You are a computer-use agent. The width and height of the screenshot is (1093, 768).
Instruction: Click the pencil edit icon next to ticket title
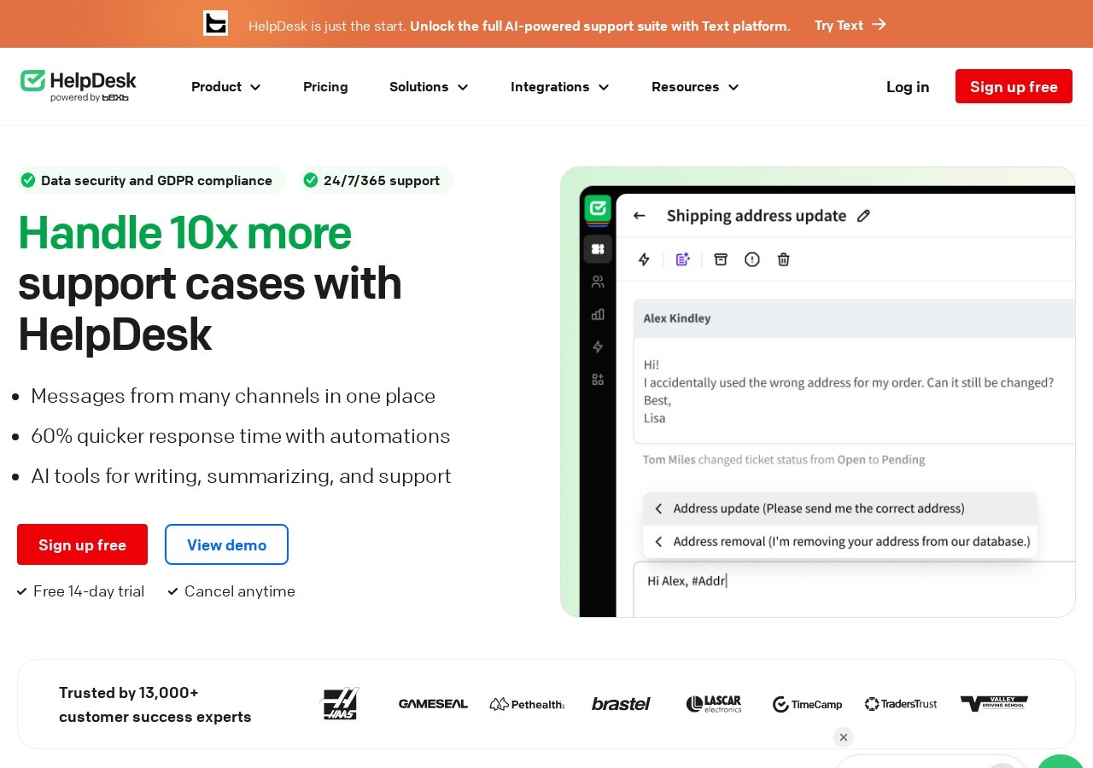coord(863,216)
